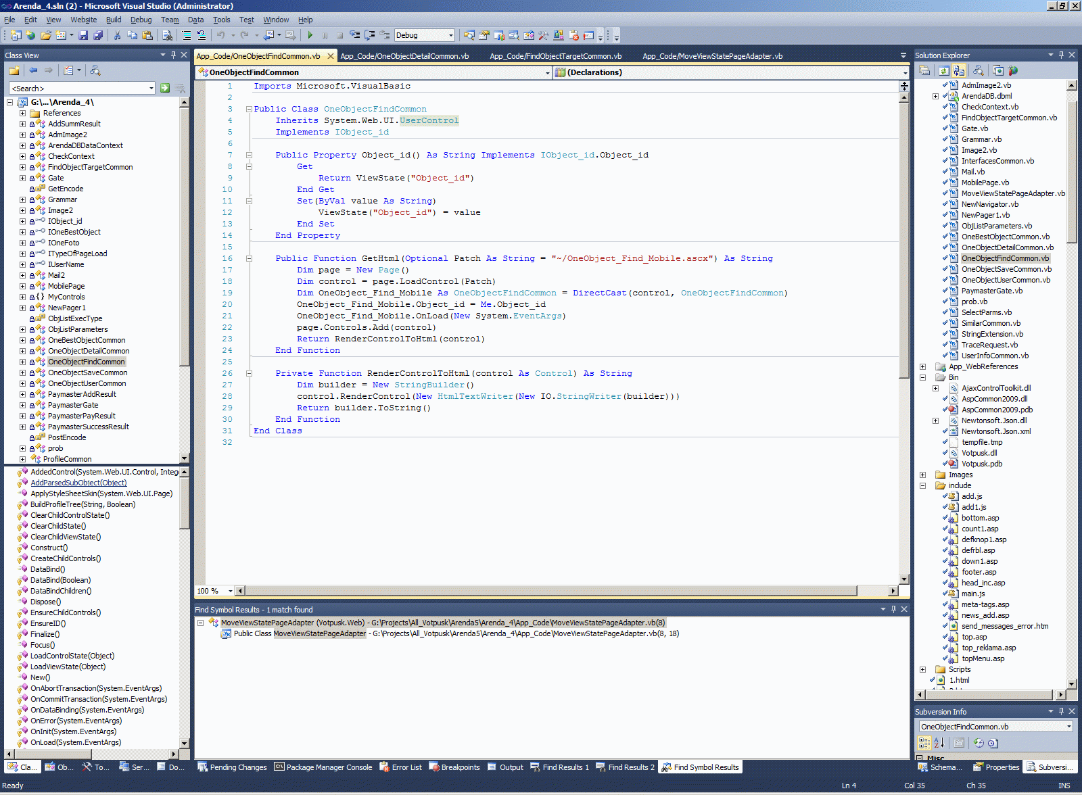Viewport: 1082px width, 795px height.
Task: Click the Class View Back arrow icon
Action: coord(33,70)
